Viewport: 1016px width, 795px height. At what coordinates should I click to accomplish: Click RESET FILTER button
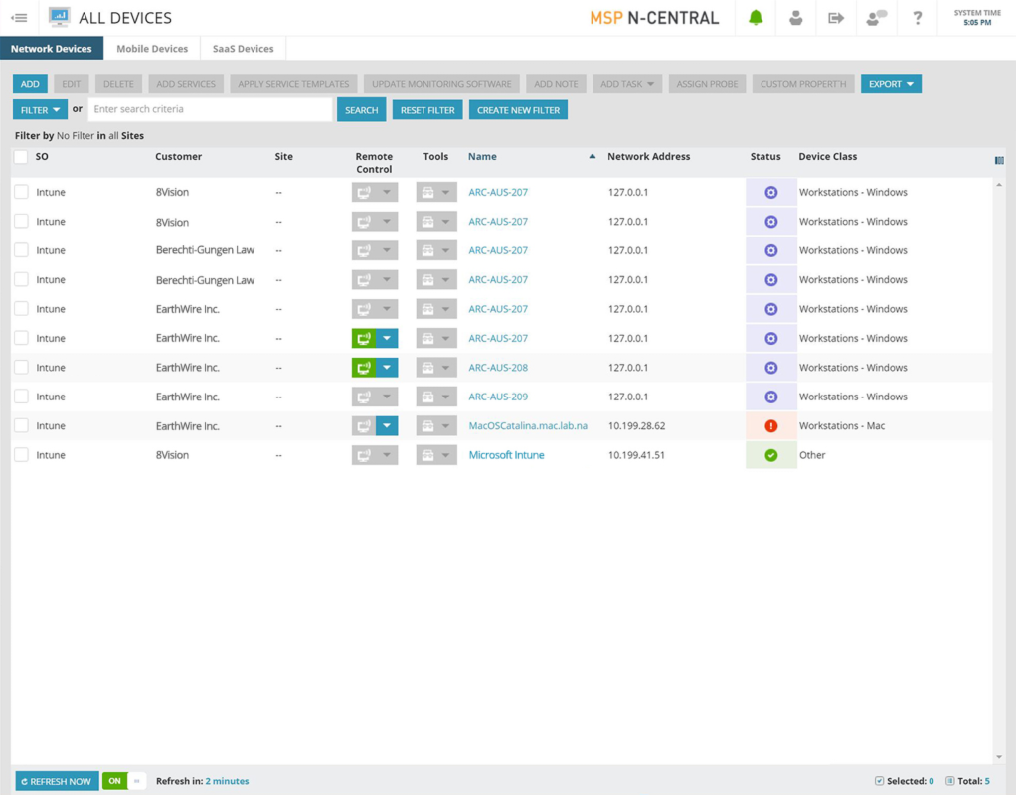tap(427, 110)
